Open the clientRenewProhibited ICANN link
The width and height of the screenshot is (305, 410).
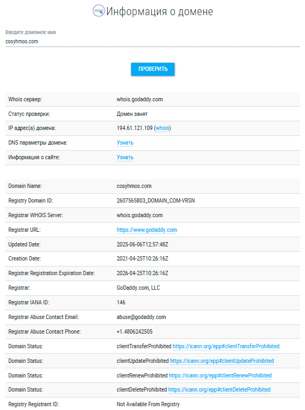click(x=220, y=375)
